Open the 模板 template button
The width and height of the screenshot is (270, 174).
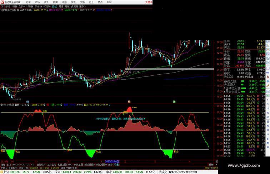pos(211,164)
